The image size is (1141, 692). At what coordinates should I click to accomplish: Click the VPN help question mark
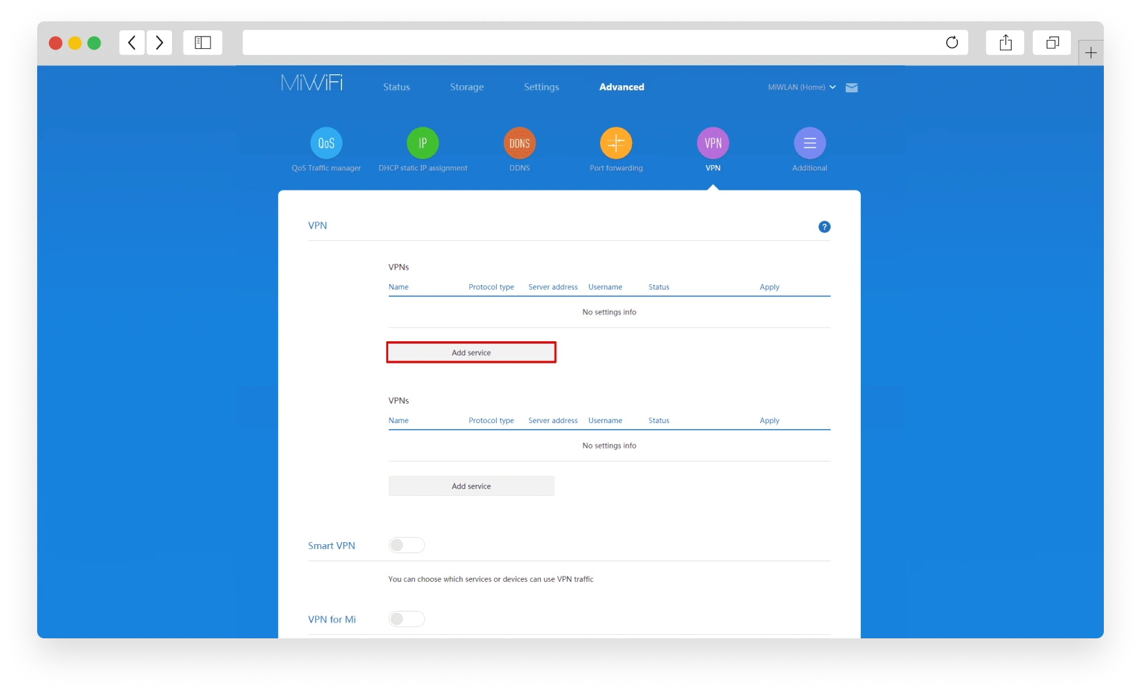[824, 226]
